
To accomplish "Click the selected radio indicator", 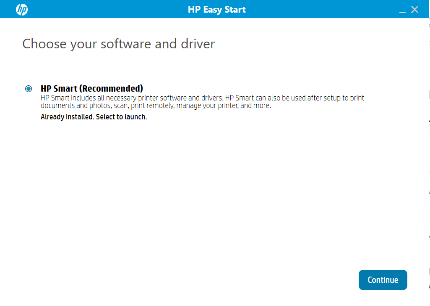I will (x=29, y=89).
